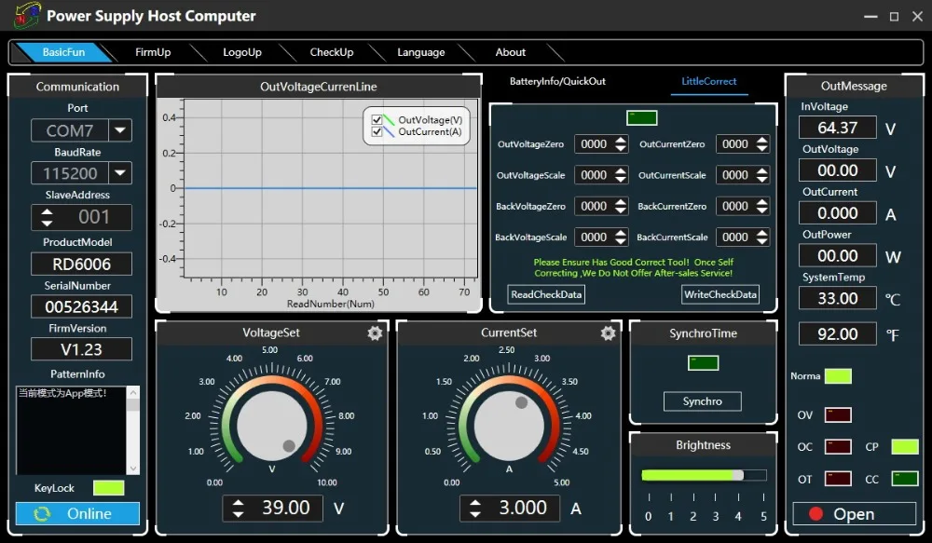
Task: Toggle the OutVoltage(V) legend checkbox
Action: 377,120
